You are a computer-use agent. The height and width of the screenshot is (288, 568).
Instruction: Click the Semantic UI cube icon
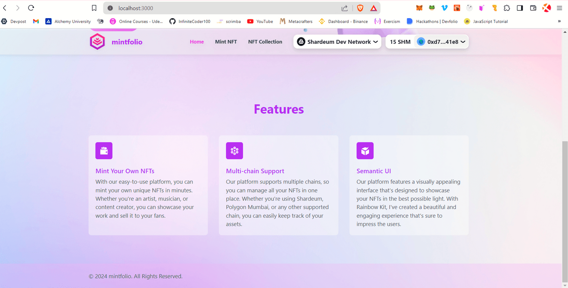365,151
